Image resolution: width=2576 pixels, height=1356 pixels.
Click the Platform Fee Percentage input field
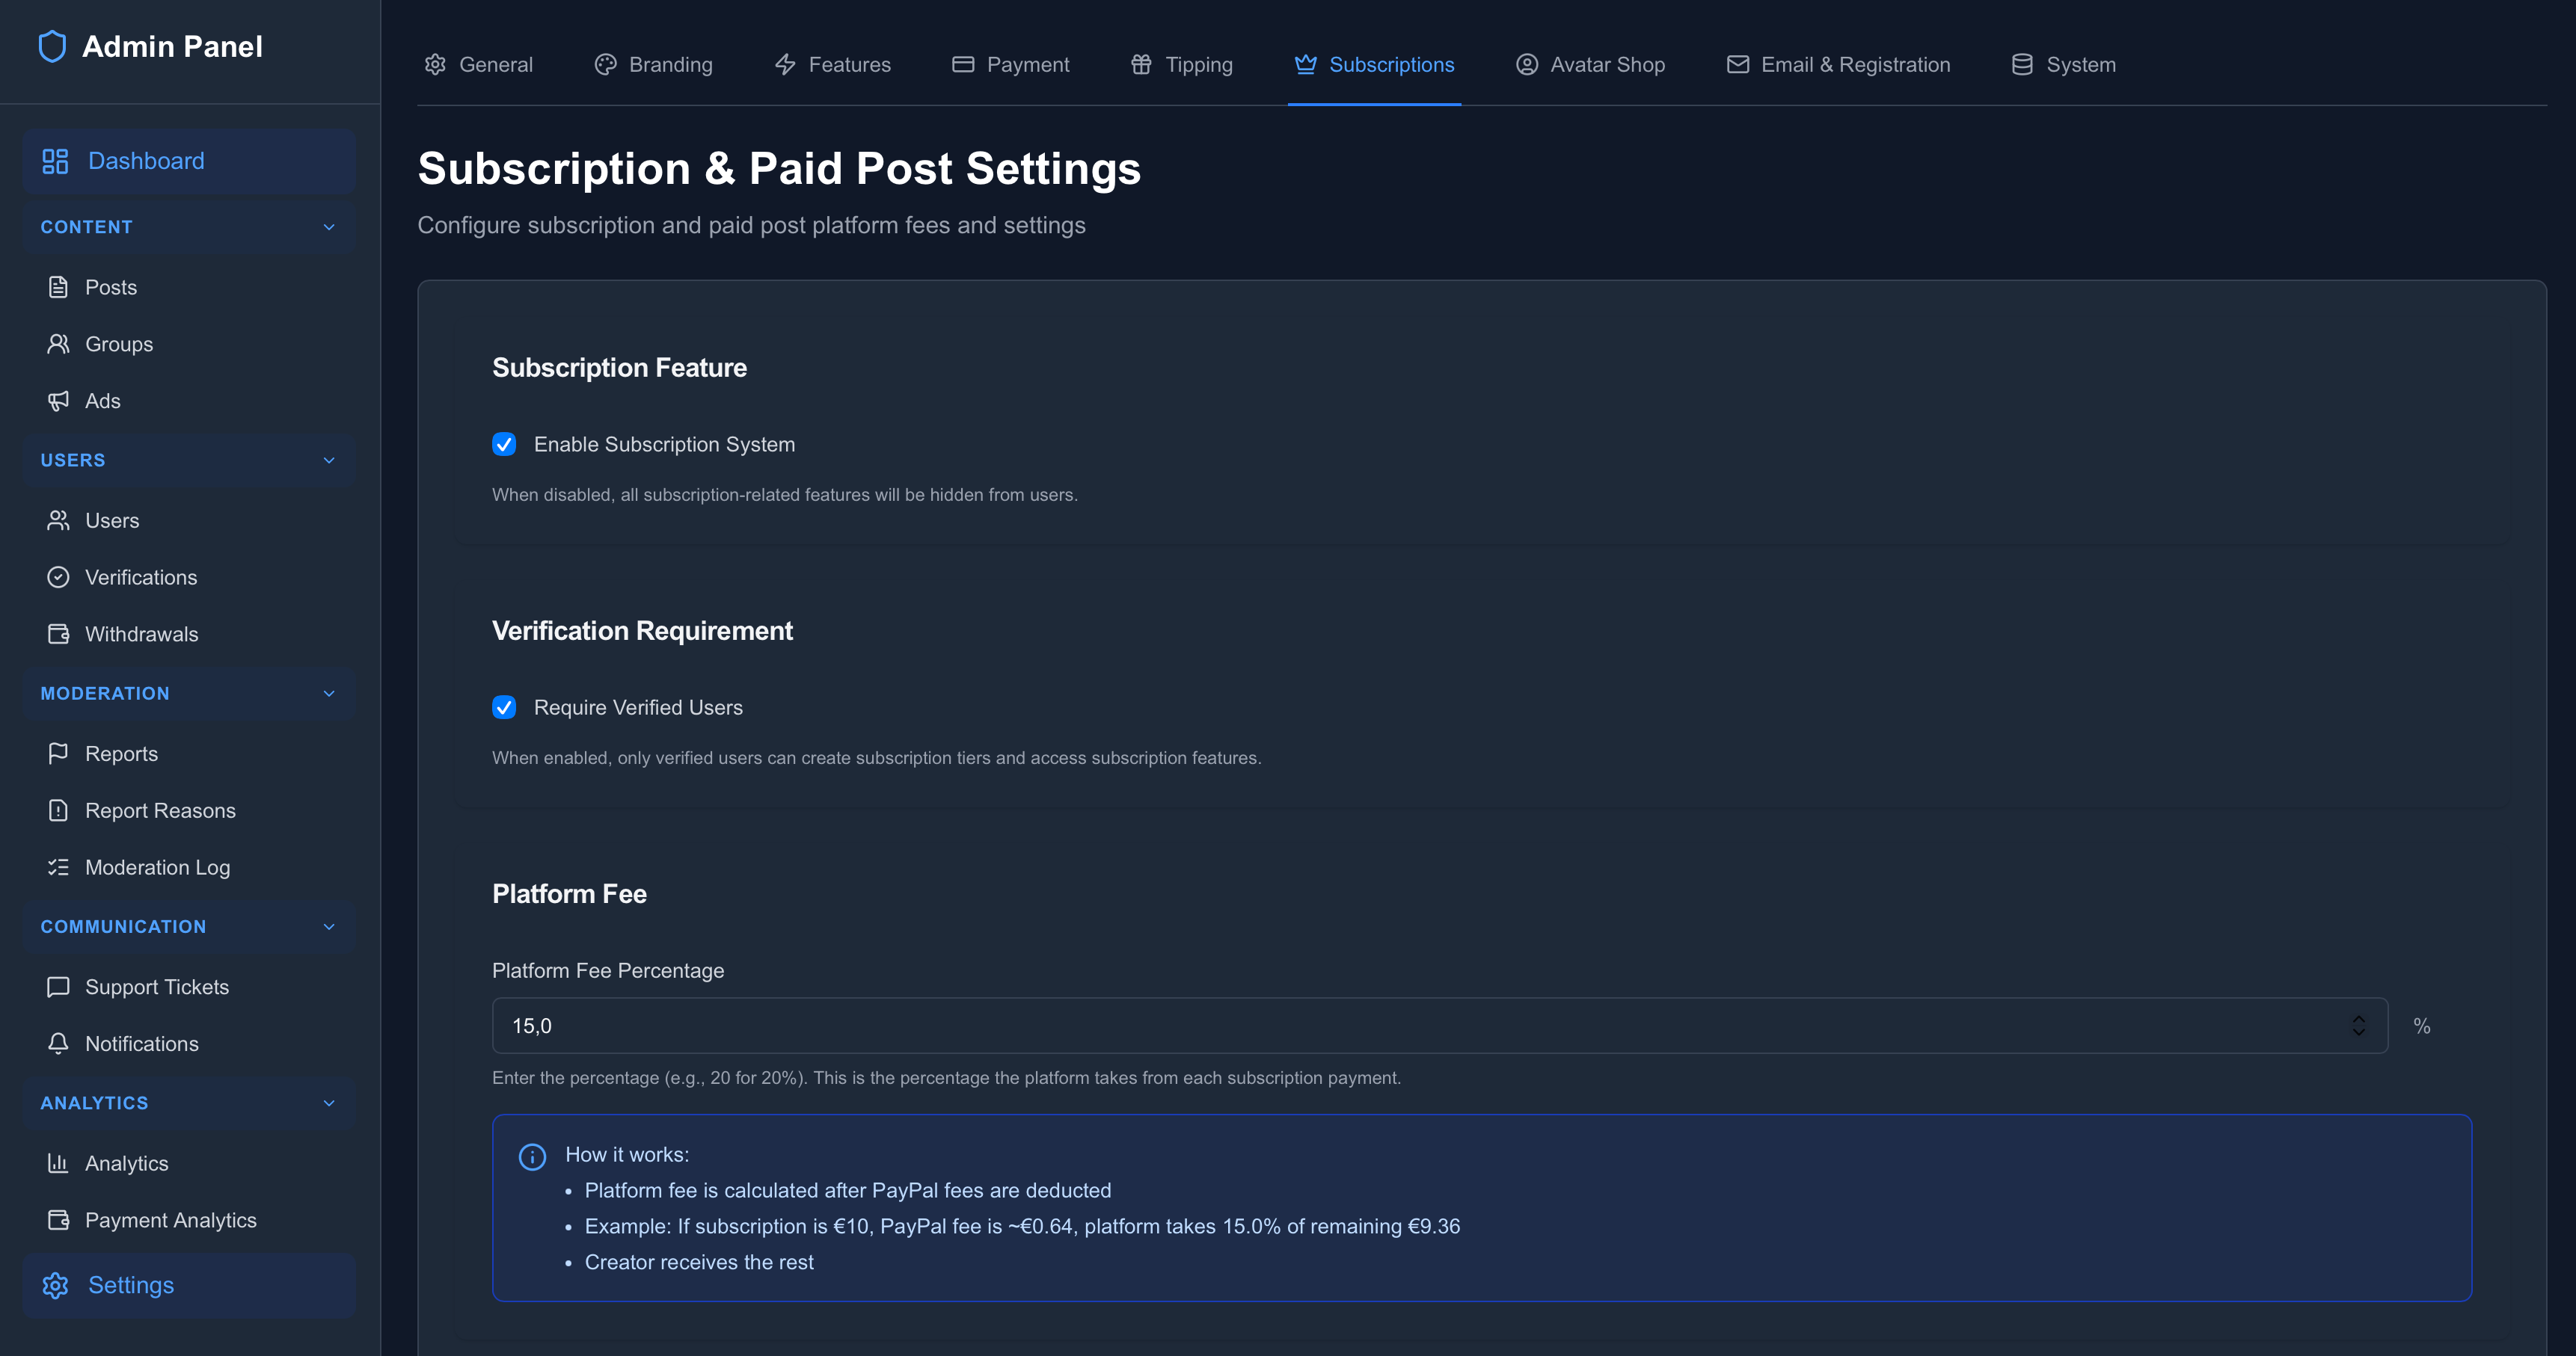[1400, 1026]
